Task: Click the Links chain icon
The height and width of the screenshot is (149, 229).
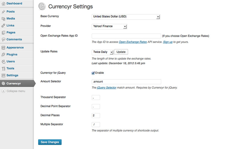Action: 3,26
